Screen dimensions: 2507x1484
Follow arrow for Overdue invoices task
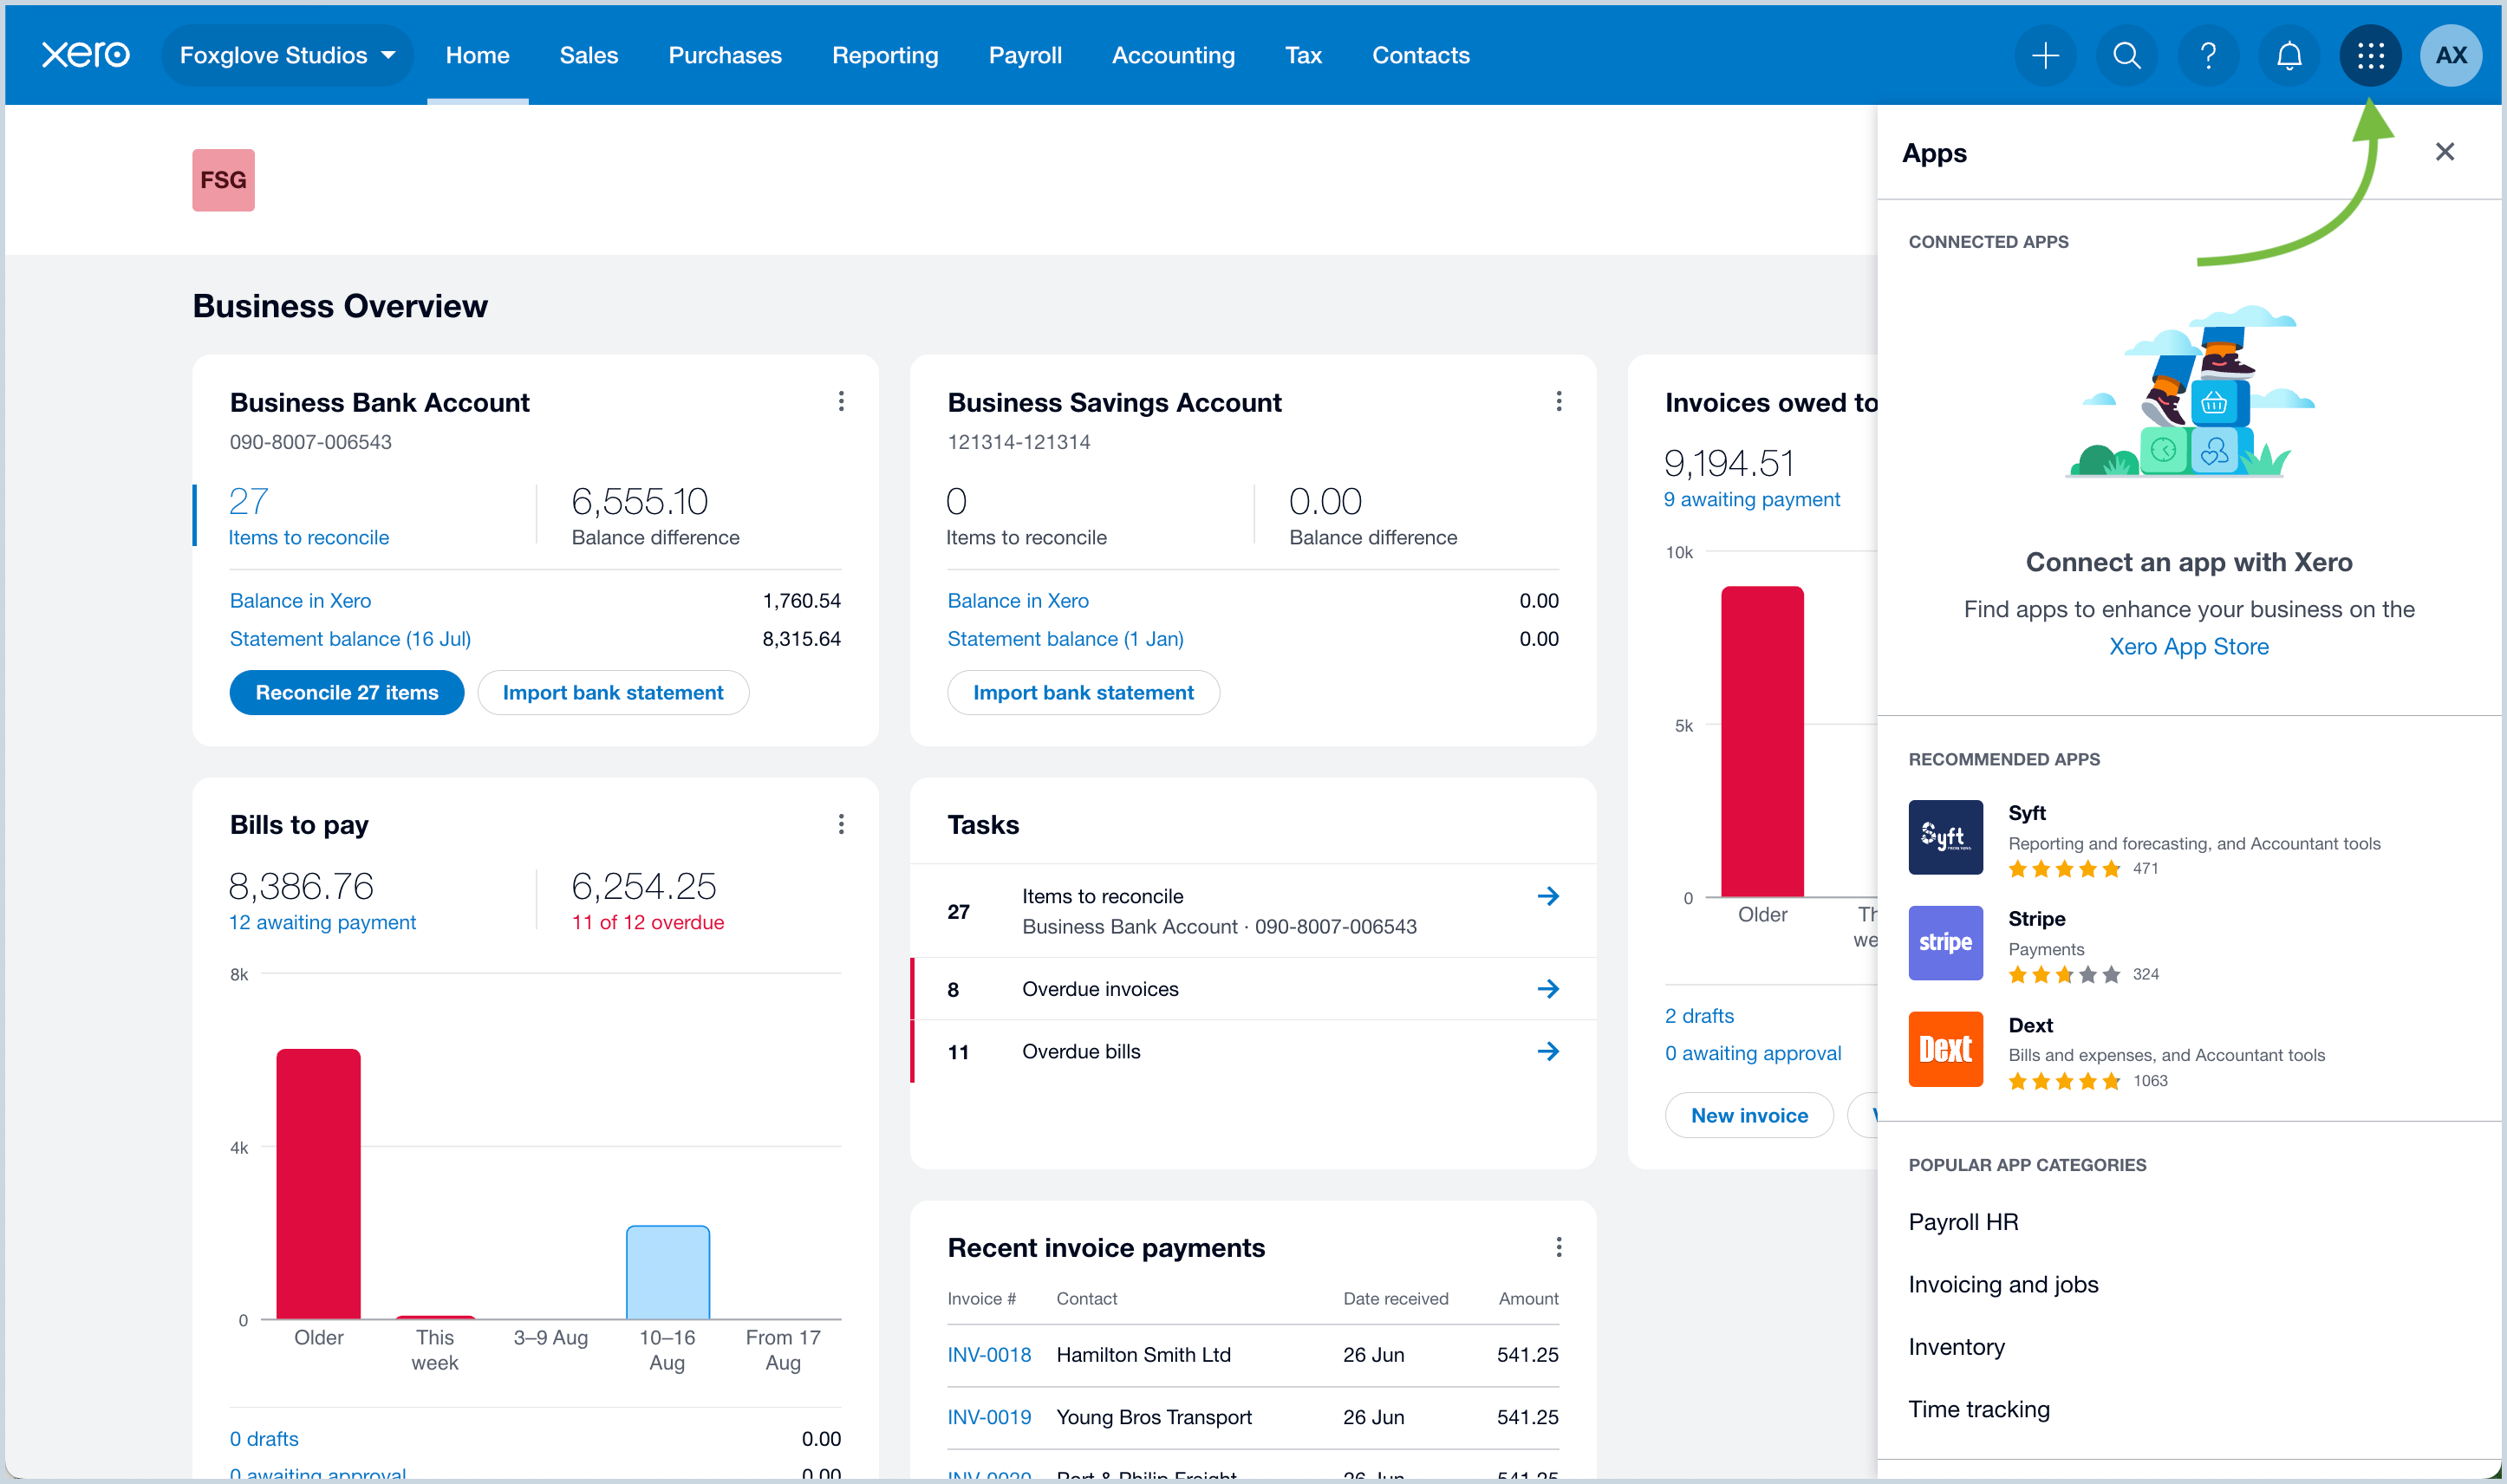(x=1548, y=989)
